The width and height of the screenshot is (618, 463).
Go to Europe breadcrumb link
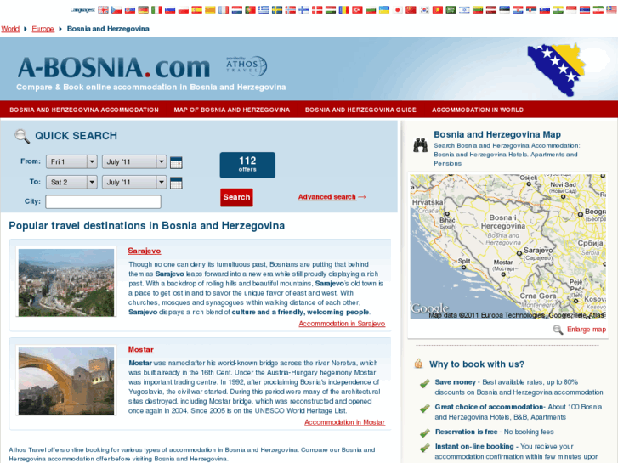(x=43, y=29)
